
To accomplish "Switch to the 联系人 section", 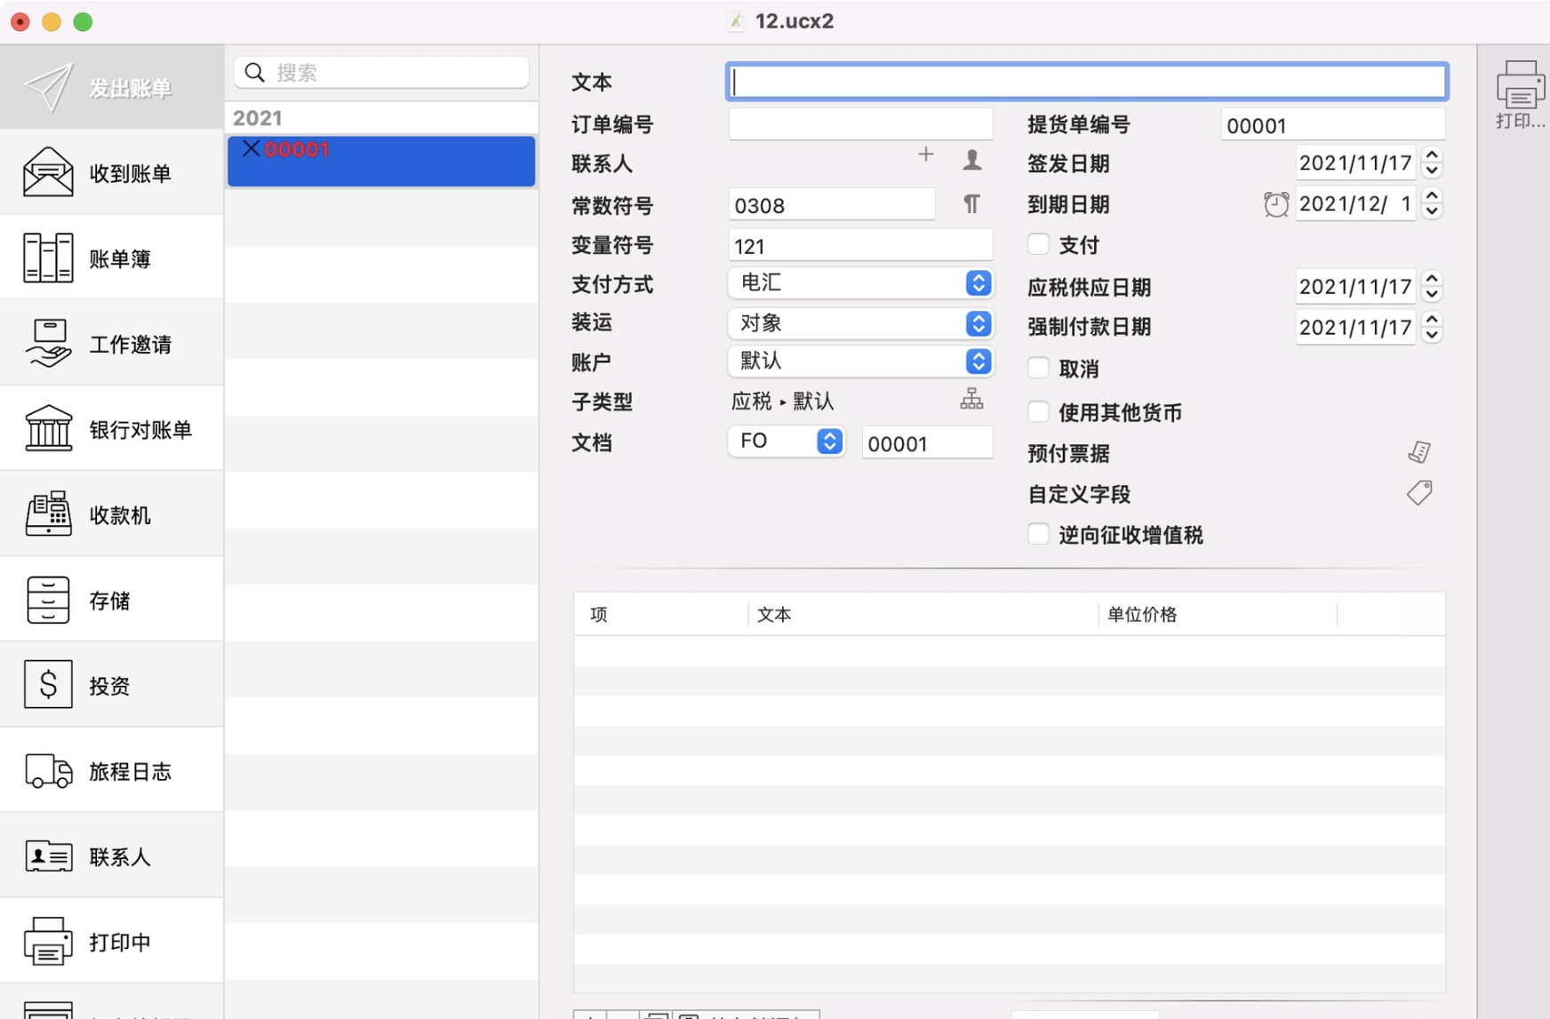I will (x=111, y=856).
